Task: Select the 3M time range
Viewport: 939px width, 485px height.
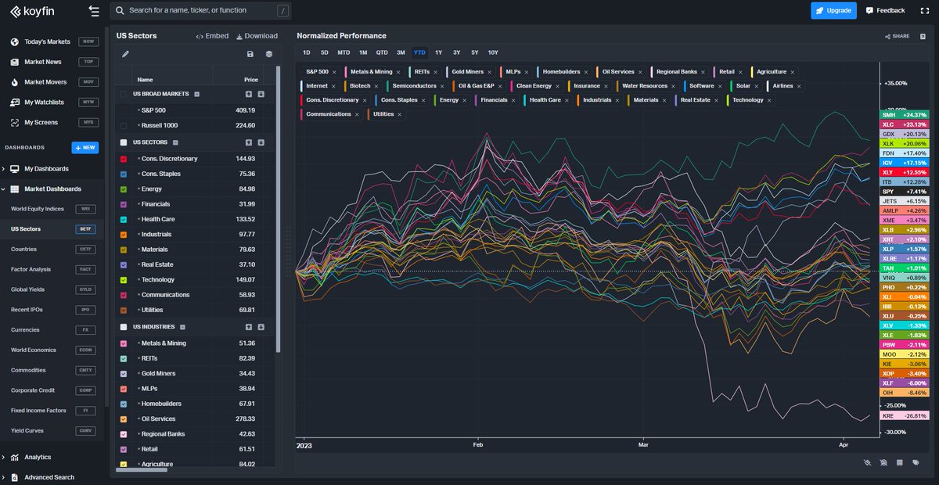Action: click(x=401, y=52)
